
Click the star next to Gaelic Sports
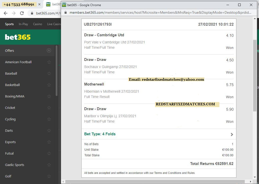point(49,165)
